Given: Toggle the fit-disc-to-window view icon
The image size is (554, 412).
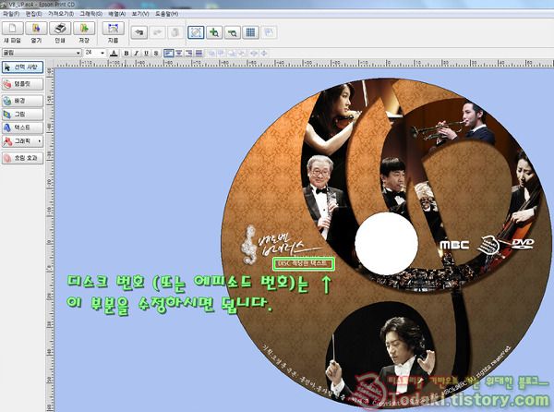Looking at the screenshot, I should (x=196, y=32).
